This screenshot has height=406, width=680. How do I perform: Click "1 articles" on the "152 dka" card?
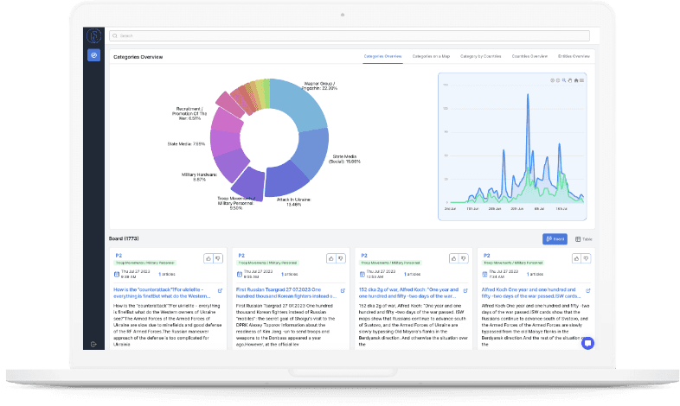coord(413,274)
